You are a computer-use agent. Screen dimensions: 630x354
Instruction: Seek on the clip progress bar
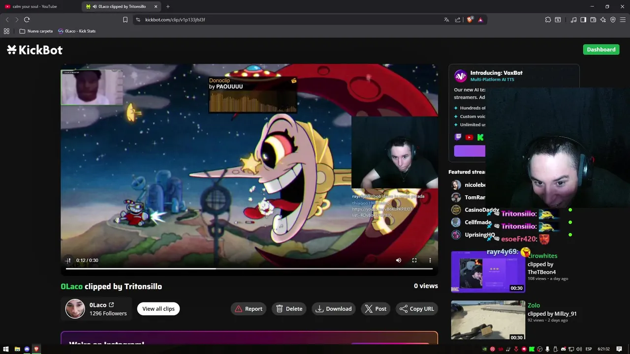pyautogui.click(x=249, y=268)
